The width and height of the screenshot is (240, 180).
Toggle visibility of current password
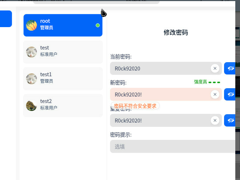click(230, 68)
